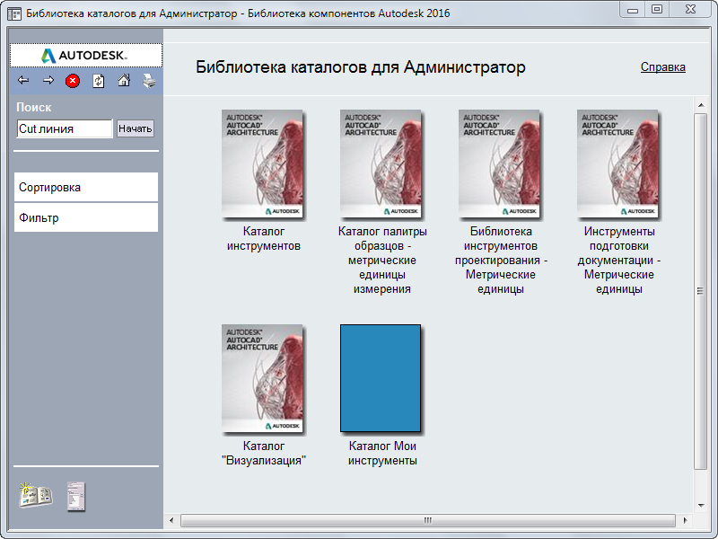Create a new catalog with the book icon

pos(36,496)
